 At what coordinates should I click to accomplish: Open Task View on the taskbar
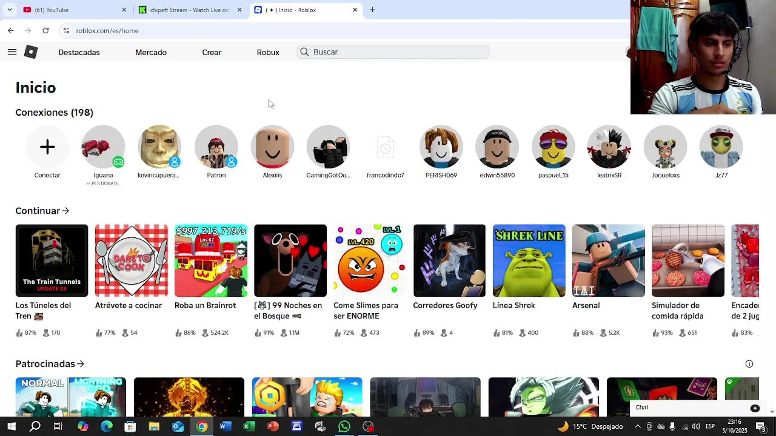[58, 426]
